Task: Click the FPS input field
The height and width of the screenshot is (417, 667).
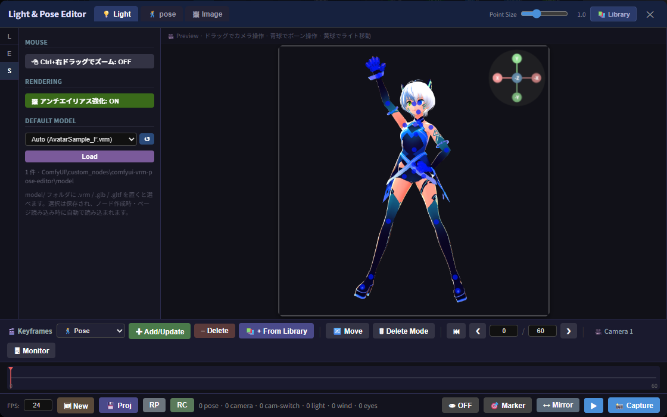Action: point(38,405)
